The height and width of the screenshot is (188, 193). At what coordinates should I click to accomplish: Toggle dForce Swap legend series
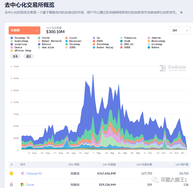[21, 50]
